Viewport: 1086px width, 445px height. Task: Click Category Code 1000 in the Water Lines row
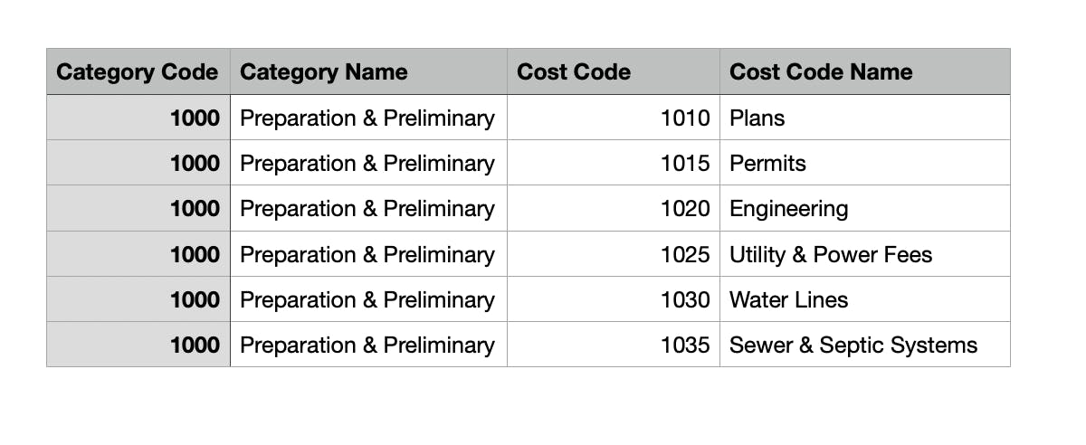[195, 299]
